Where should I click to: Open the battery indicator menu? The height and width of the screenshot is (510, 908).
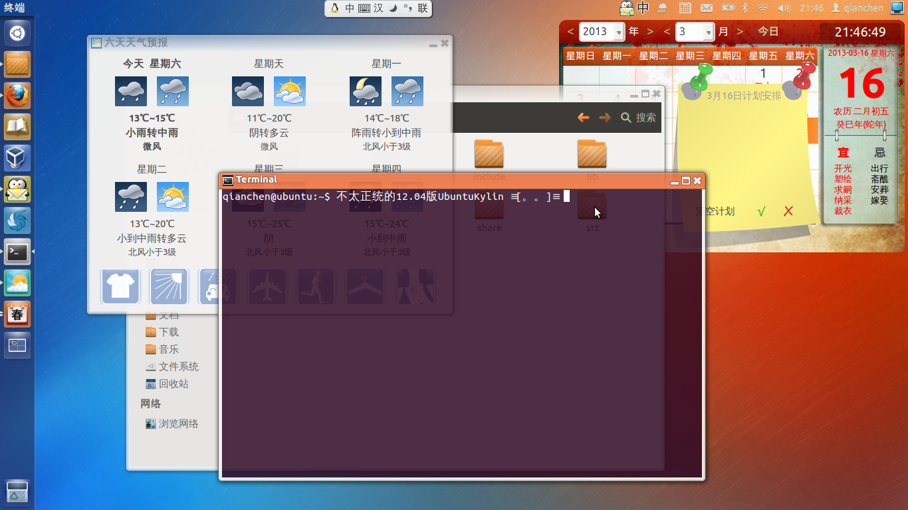[728, 8]
